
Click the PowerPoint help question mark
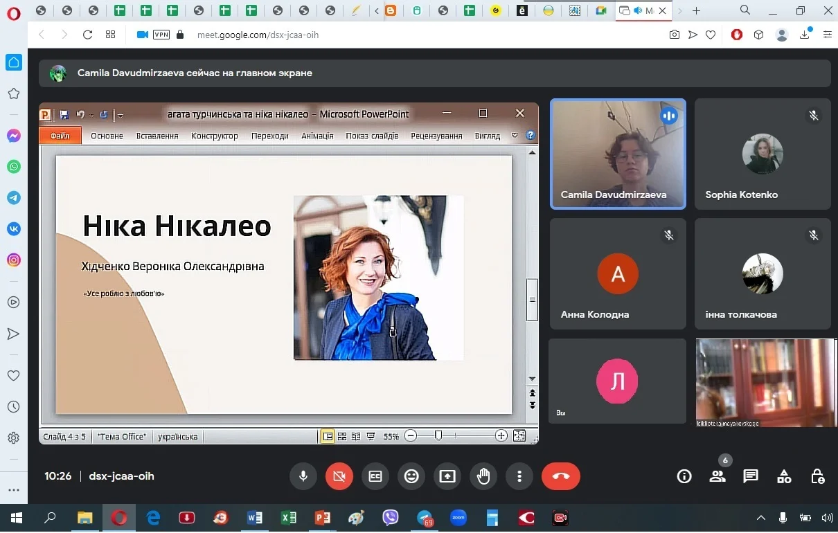click(531, 136)
